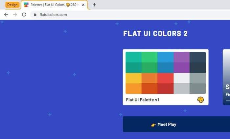Open the Flat UI Palette v1 title
230x139 pixels.
point(142,100)
